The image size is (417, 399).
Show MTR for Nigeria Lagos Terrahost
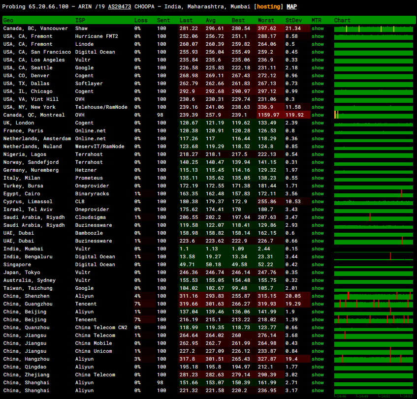pyautogui.click(x=318, y=154)
